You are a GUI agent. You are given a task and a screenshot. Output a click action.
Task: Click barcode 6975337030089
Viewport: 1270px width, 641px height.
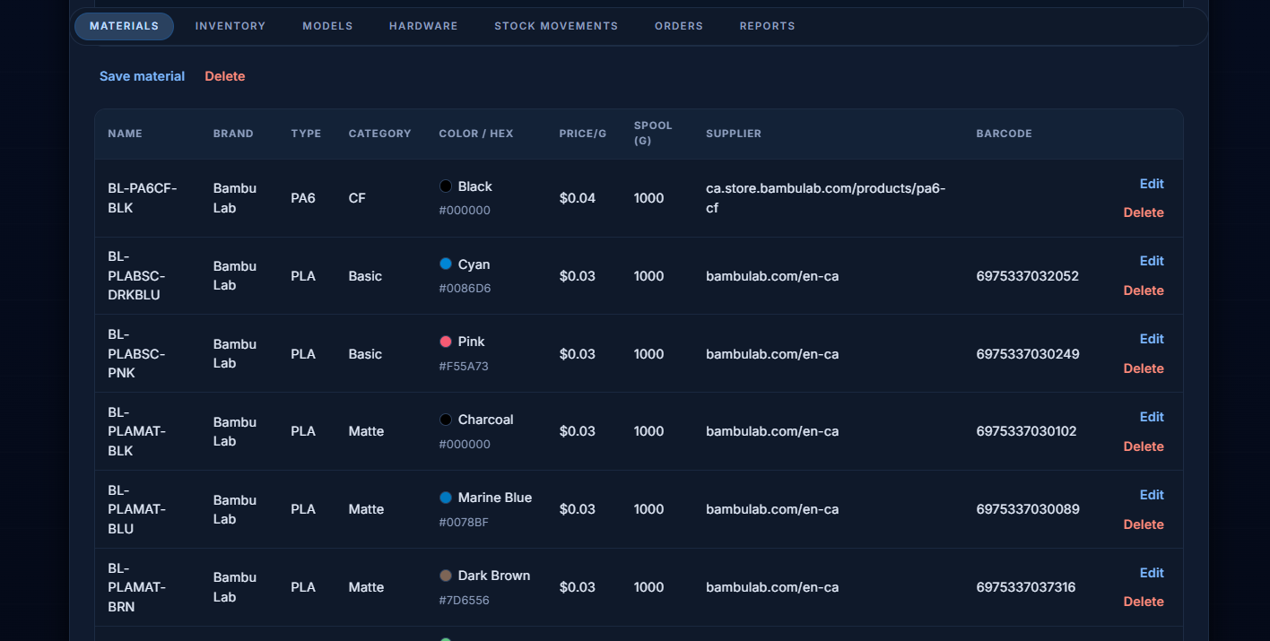1028,509
